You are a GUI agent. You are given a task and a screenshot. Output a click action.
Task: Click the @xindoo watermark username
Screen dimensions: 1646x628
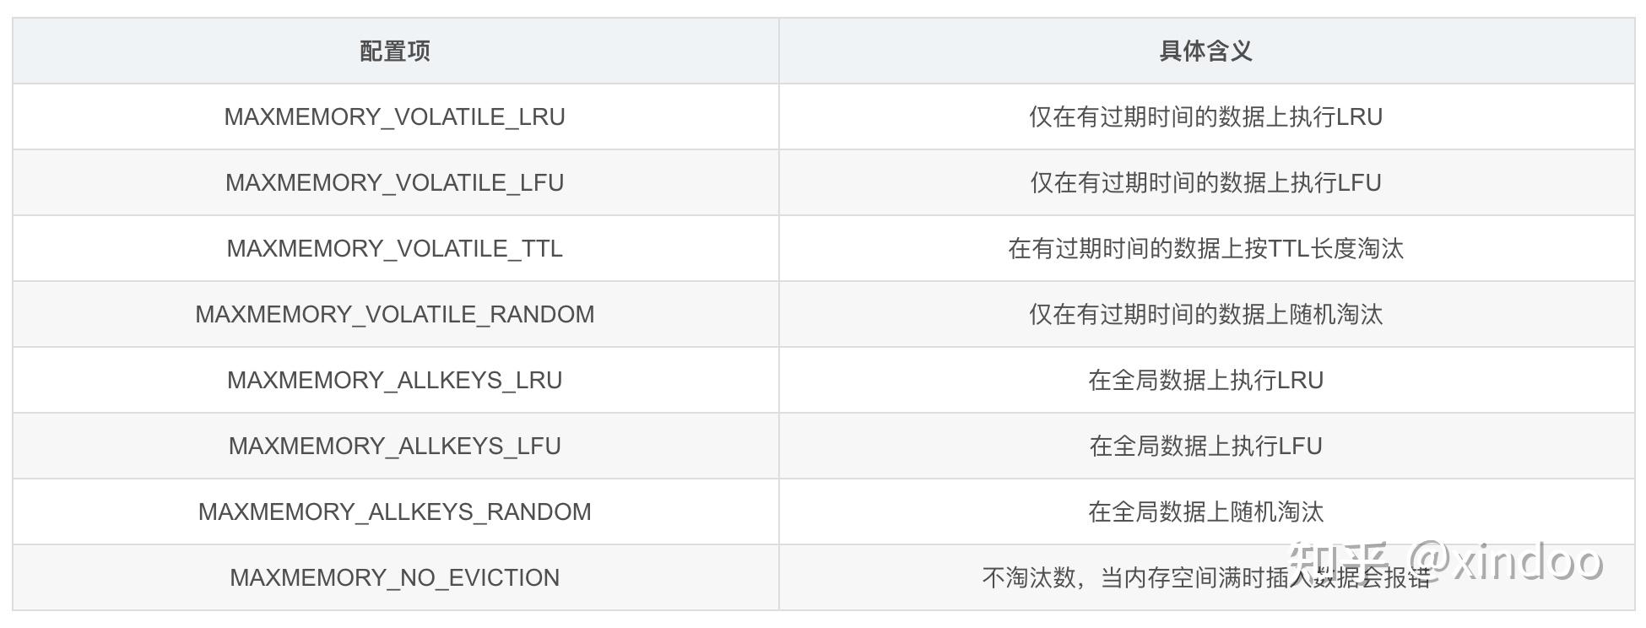coord(1506,560)
